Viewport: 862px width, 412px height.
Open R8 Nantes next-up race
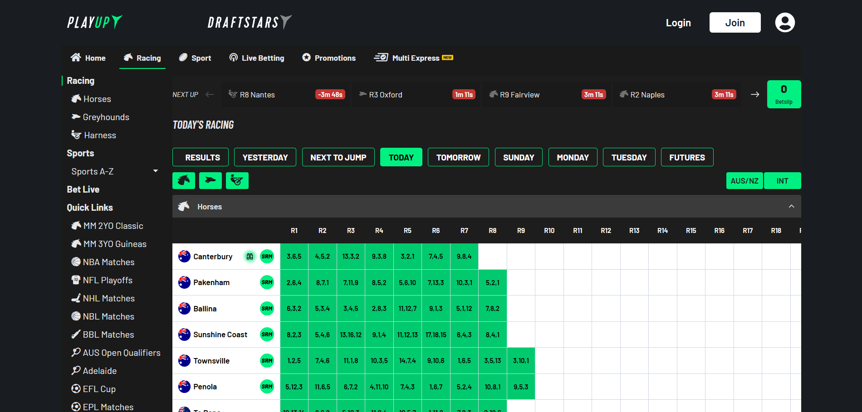click(x=286, y=94)
